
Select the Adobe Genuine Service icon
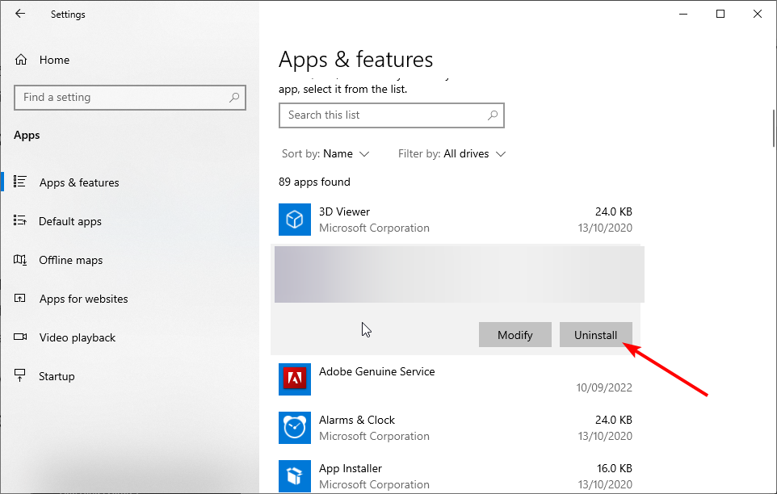click(295, 379)
